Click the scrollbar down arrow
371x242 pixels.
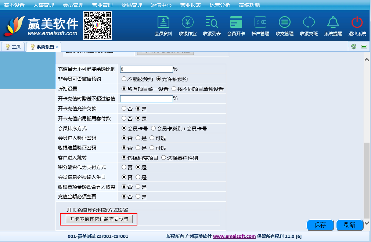[367, 223]
